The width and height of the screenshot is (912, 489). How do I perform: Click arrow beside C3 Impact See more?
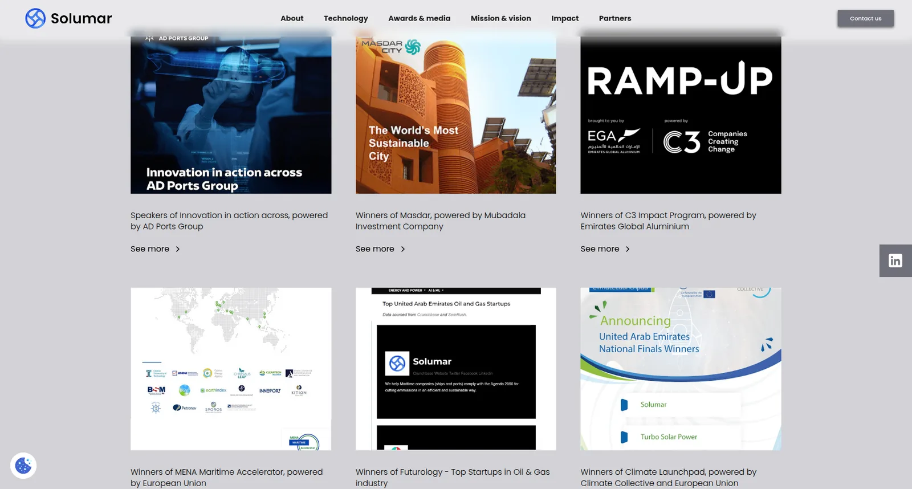(628, 249)
